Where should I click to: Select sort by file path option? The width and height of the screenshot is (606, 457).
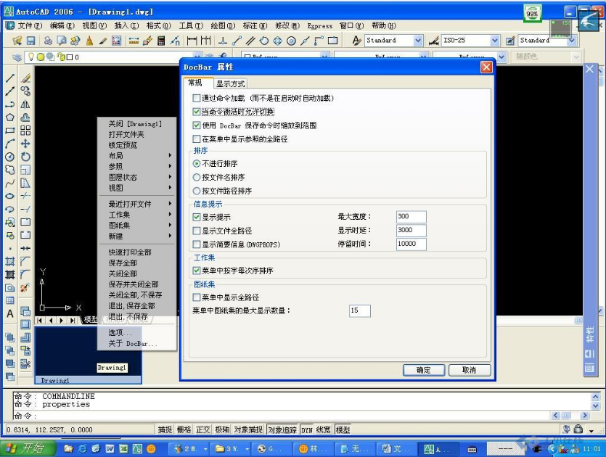tap(197, 191)
